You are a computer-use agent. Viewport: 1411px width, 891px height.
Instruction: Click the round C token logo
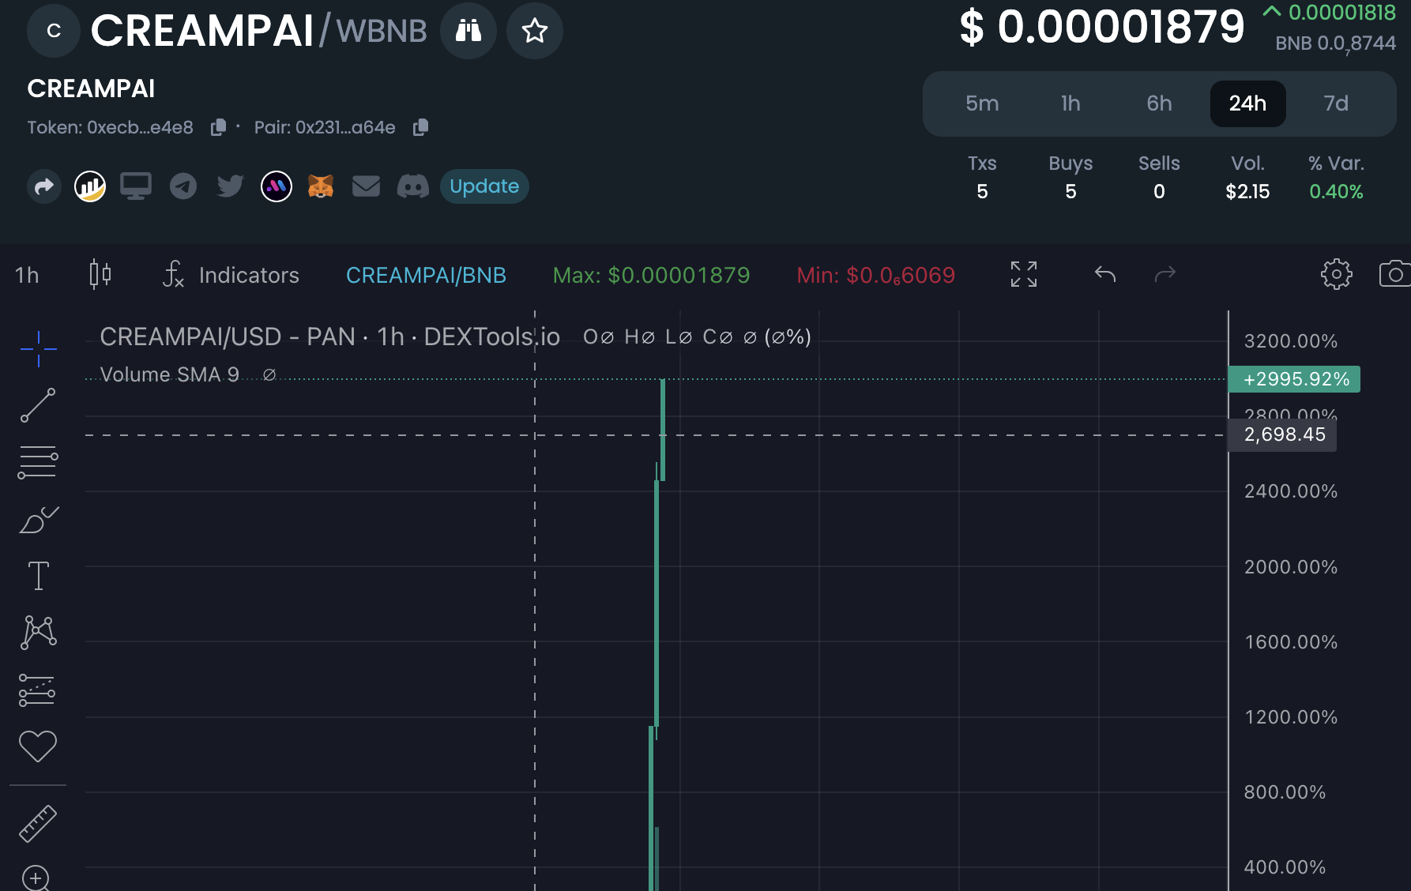point(54,31)
